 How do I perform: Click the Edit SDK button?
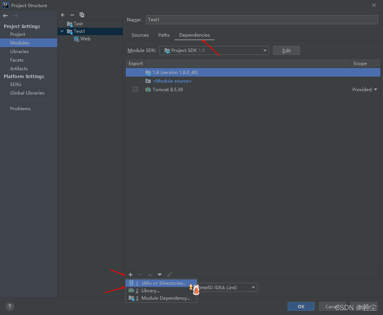[286, 50]
